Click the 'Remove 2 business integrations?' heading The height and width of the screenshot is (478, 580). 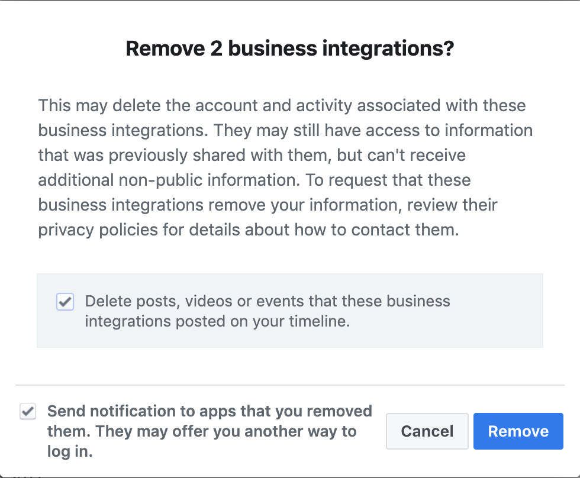pos(290,49)
